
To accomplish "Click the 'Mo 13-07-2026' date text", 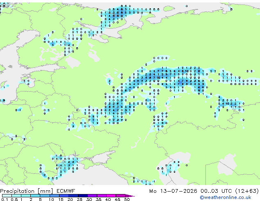I will (173, 191).
